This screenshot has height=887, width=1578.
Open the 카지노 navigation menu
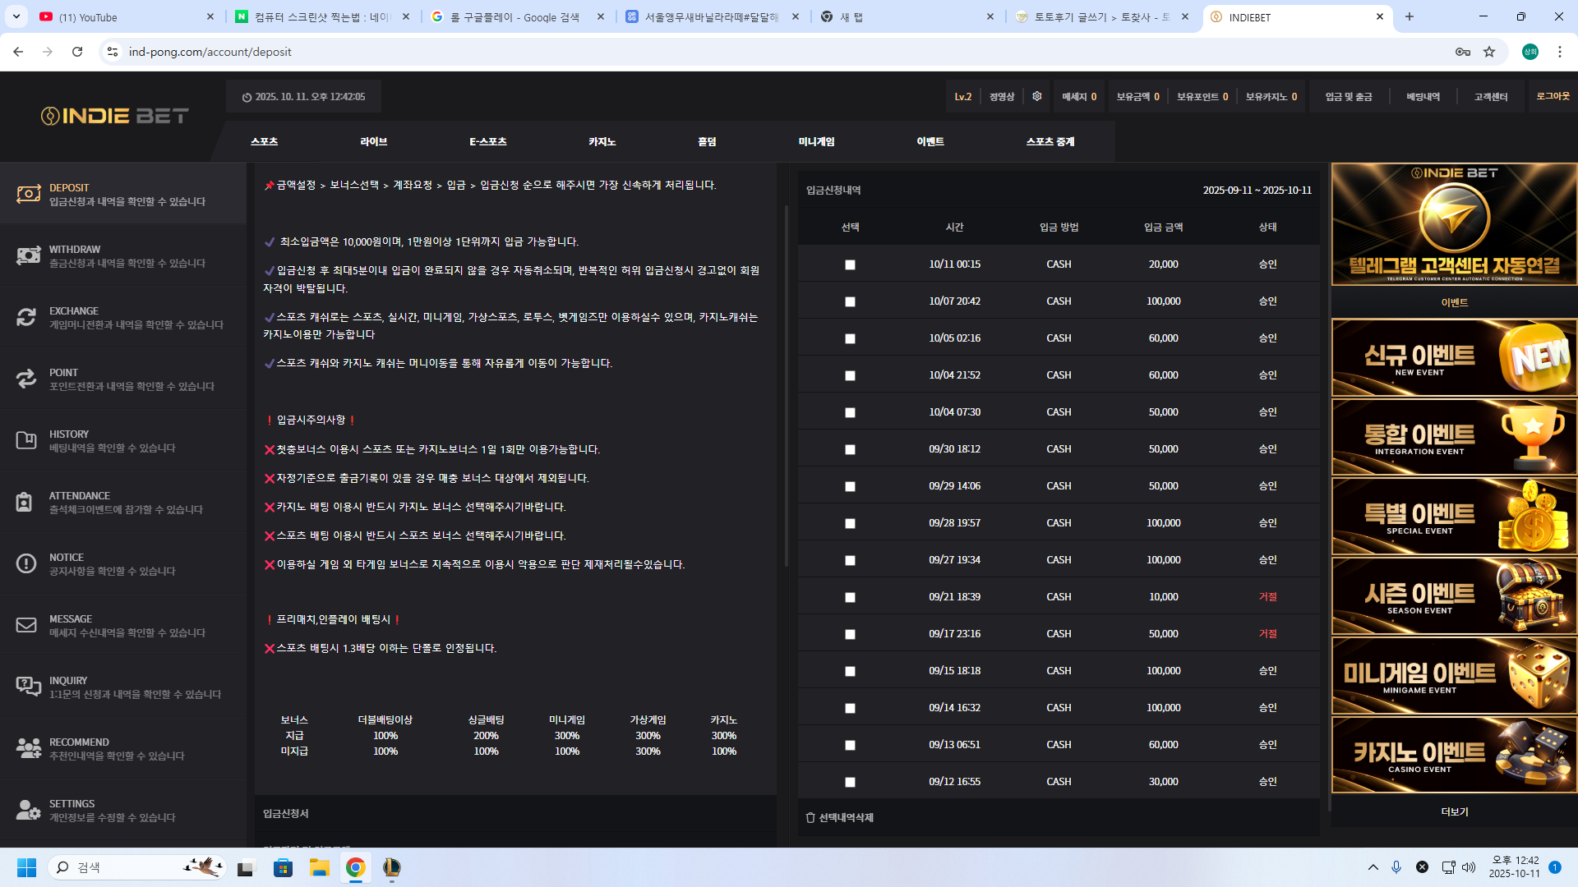602,141
